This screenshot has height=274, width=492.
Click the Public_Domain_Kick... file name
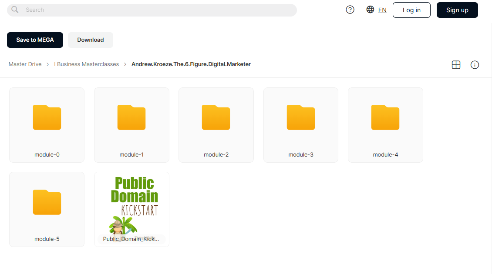[131, 239]
